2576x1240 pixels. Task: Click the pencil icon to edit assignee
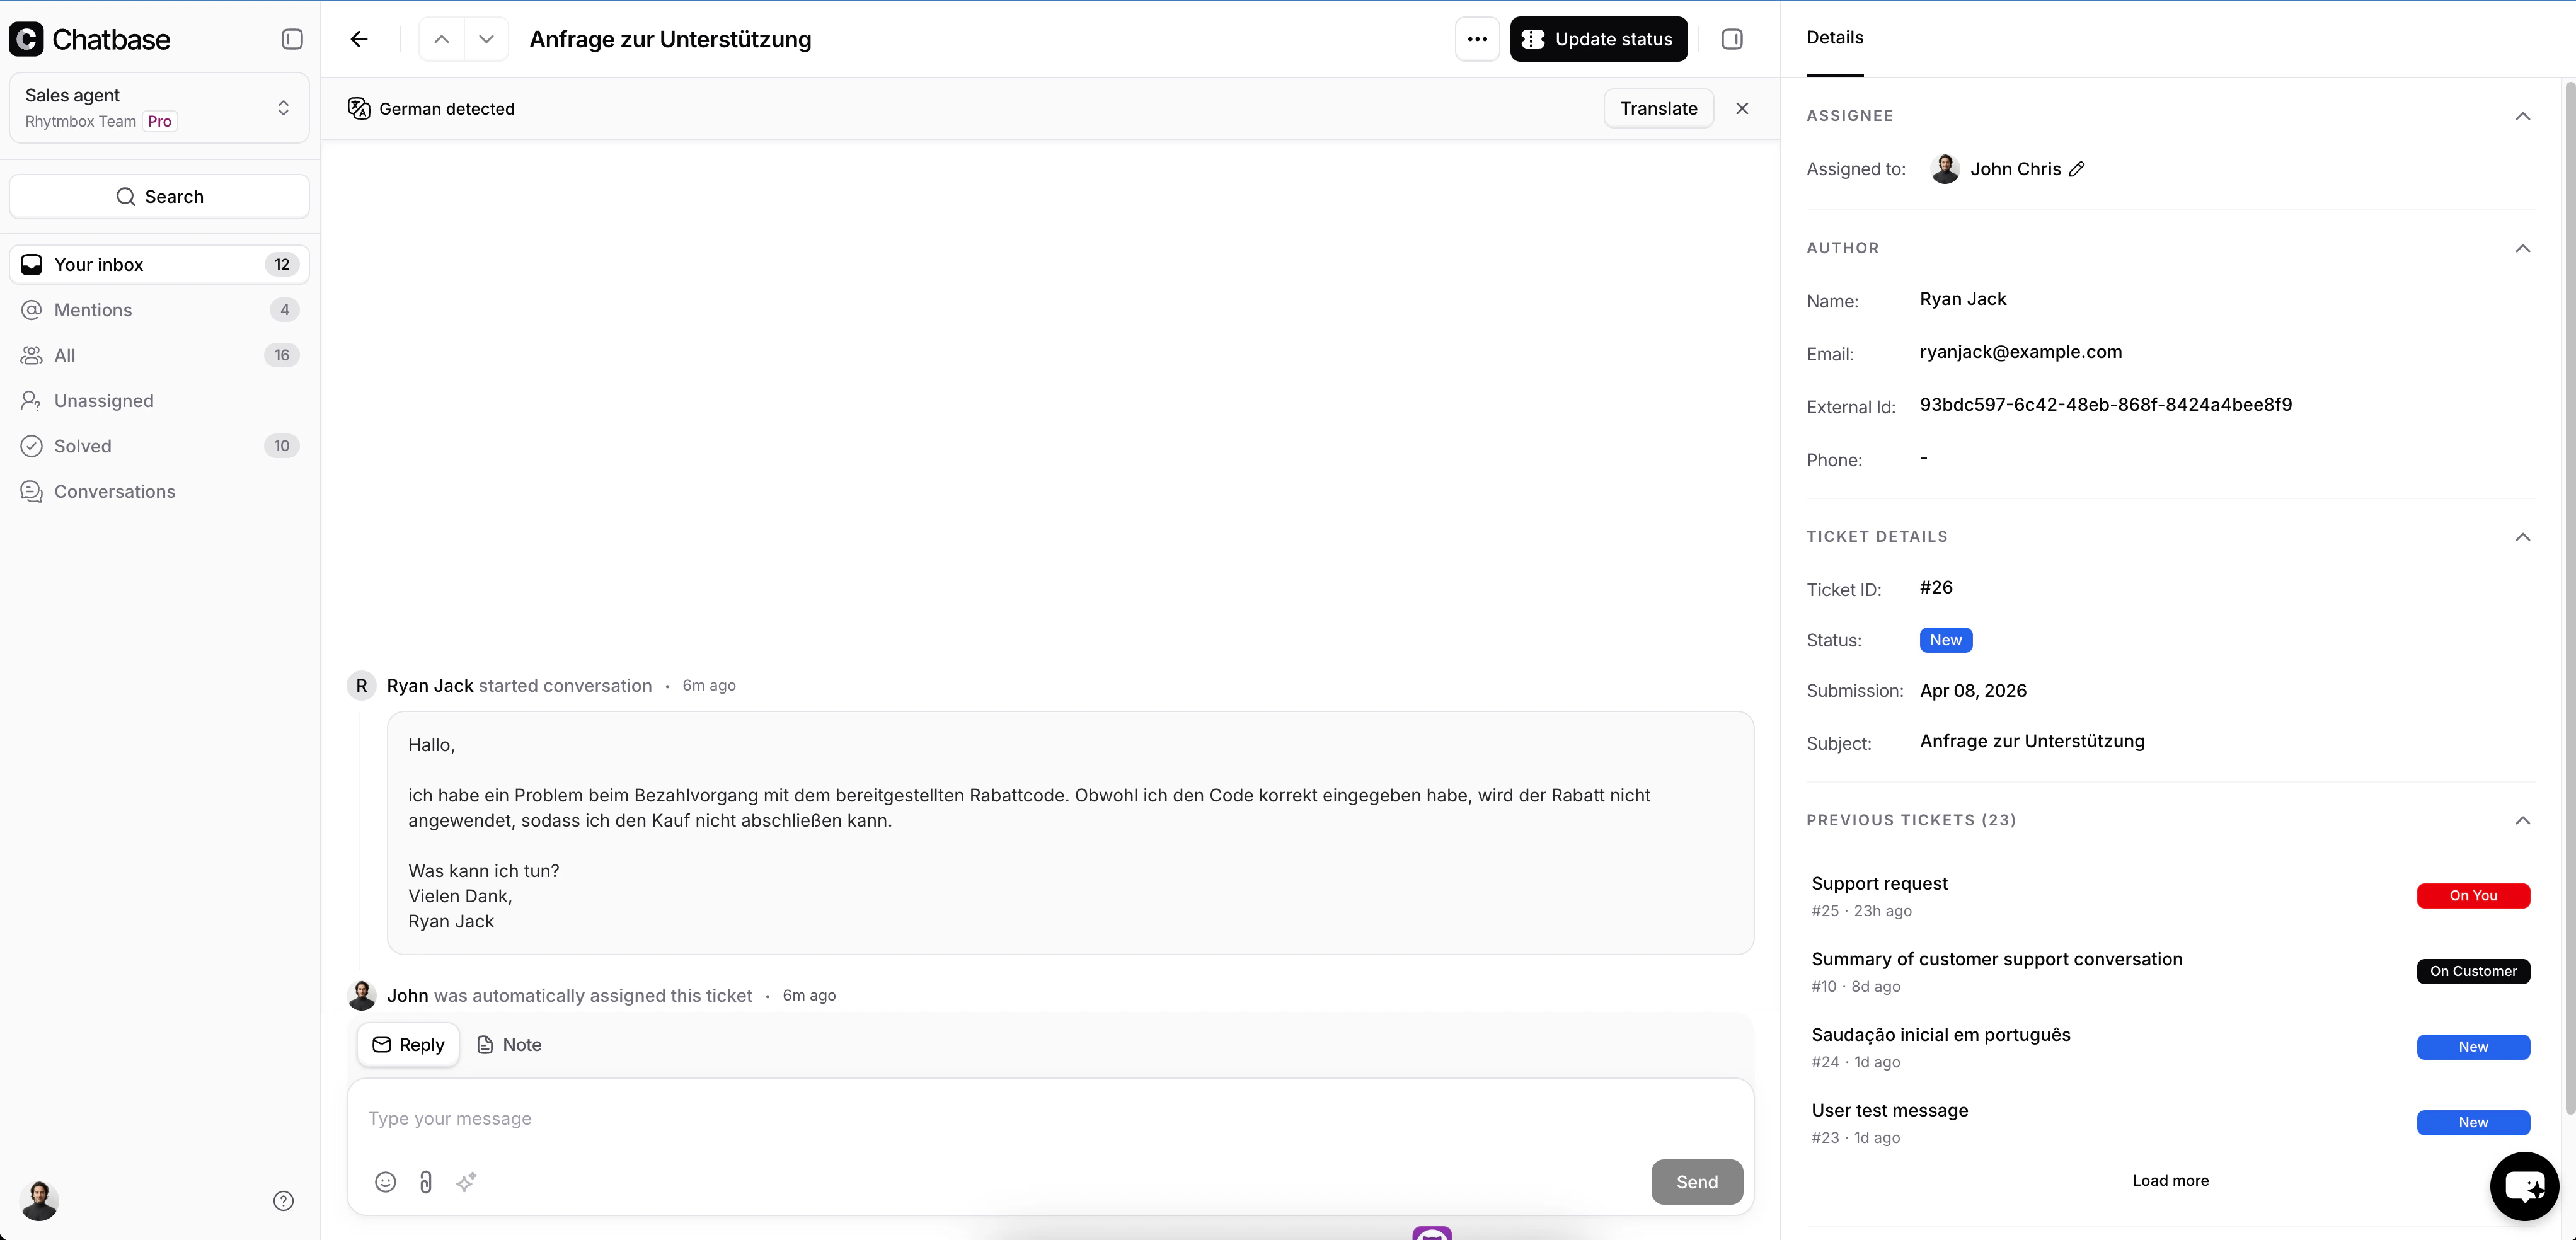[x=2077, y=169]
